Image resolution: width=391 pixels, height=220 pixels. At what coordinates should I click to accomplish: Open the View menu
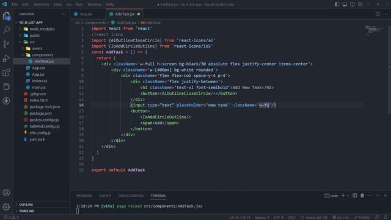57,4
